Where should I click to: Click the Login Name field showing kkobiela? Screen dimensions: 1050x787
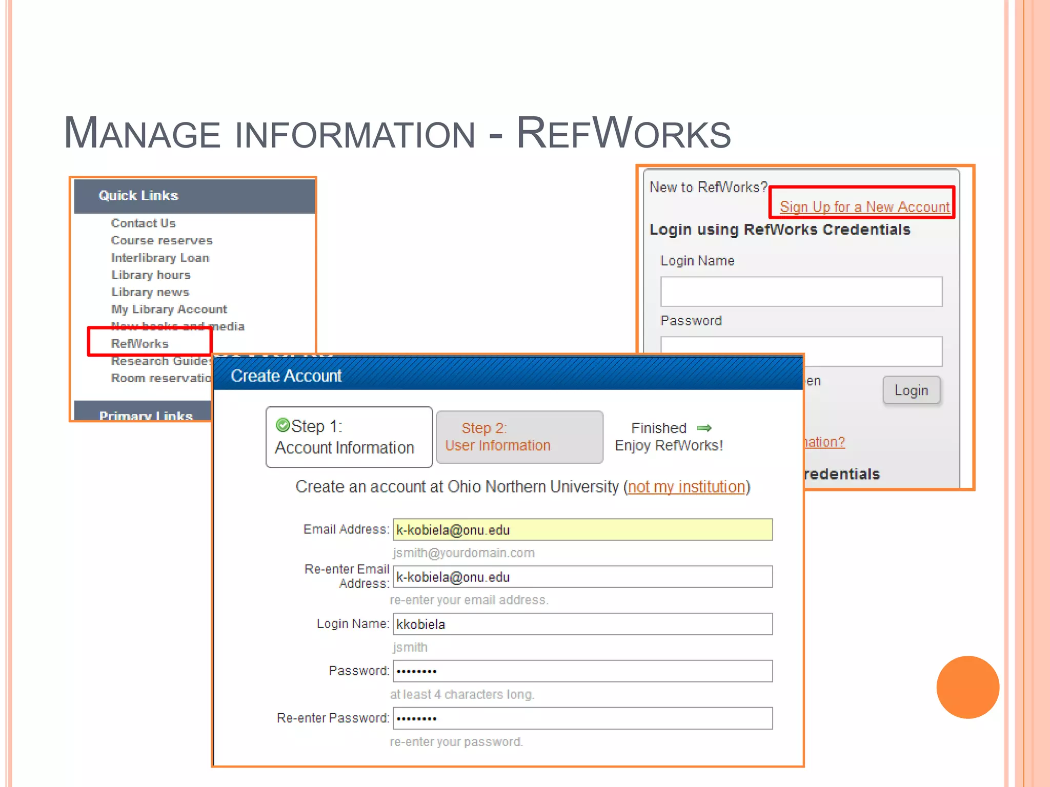pyautogui.click(x=582, y=624)
